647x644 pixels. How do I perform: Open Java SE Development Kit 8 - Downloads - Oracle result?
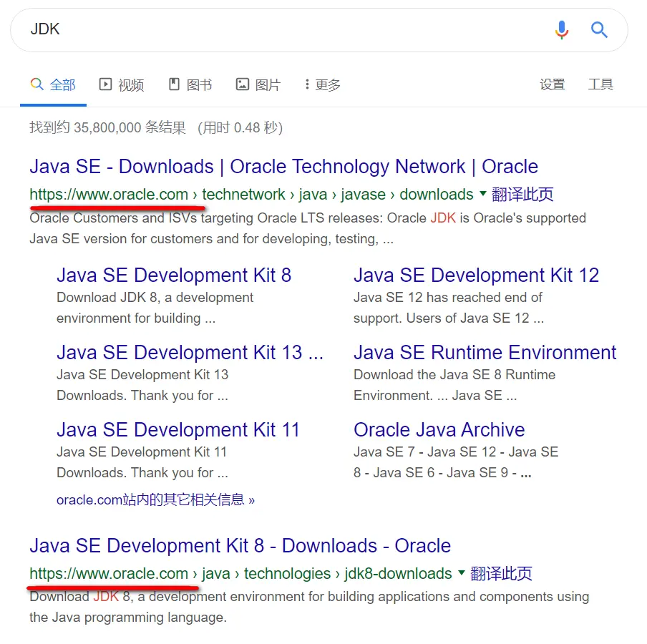(x=240, y=546)
